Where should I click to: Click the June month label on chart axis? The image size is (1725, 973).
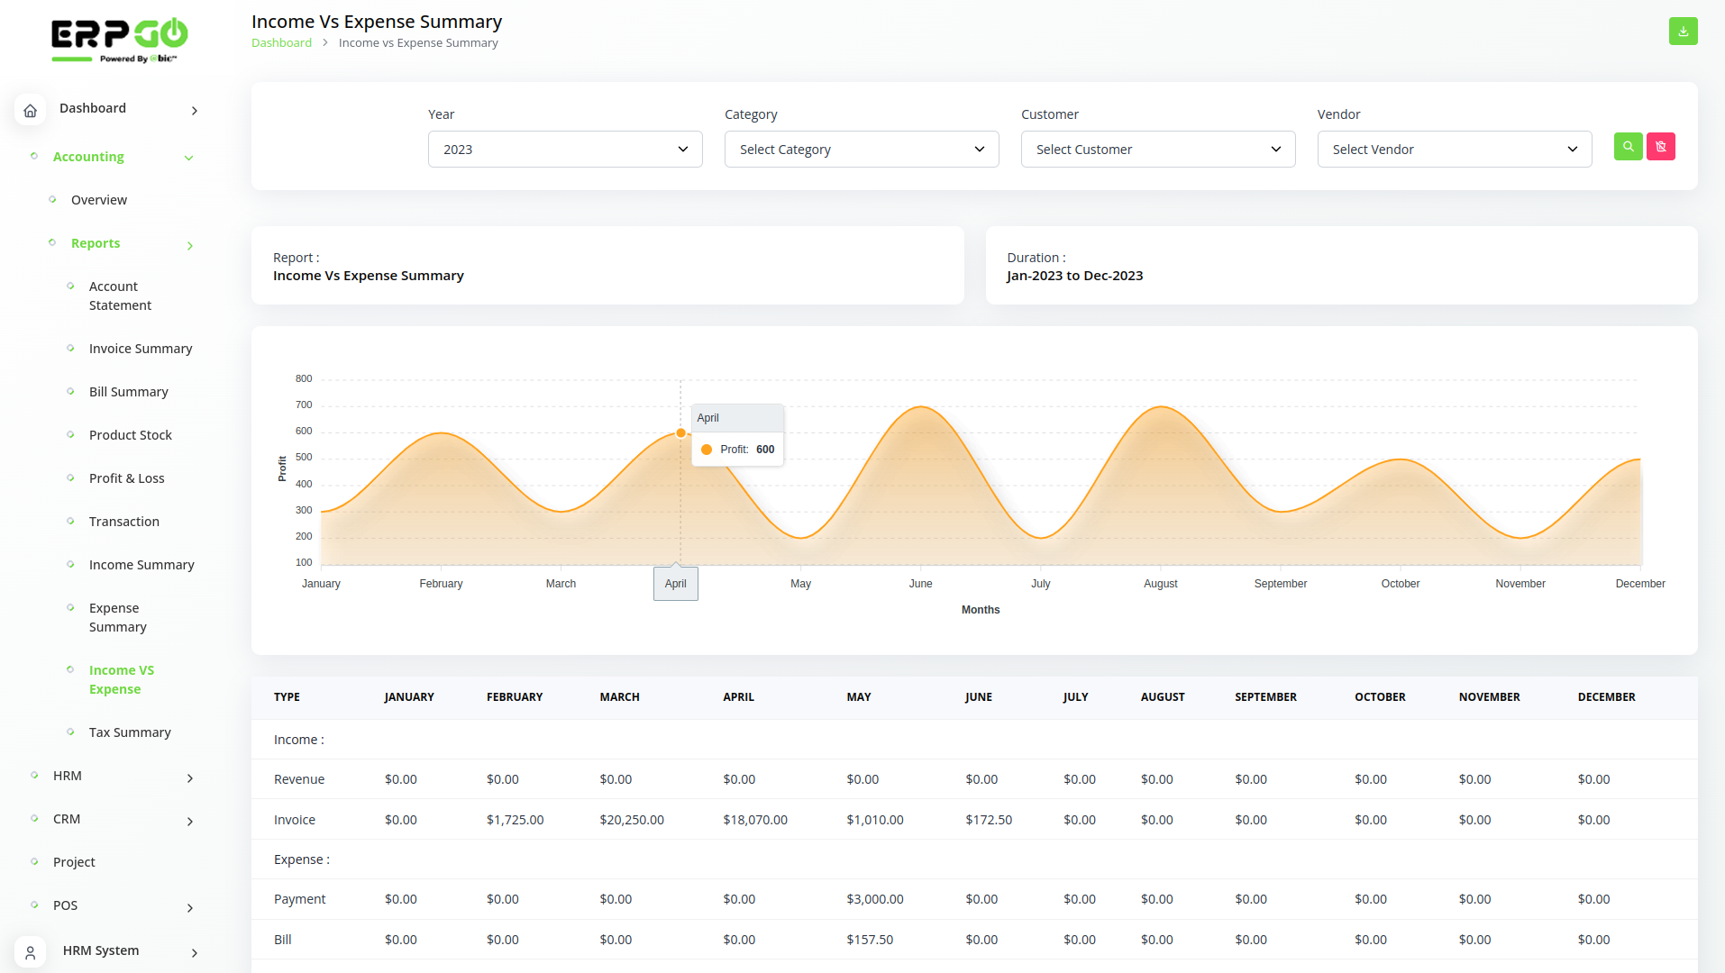[920, 584]
